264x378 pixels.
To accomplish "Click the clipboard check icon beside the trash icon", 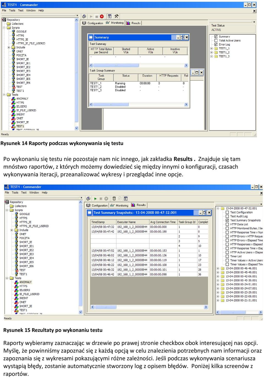I will tap(120, 198).
